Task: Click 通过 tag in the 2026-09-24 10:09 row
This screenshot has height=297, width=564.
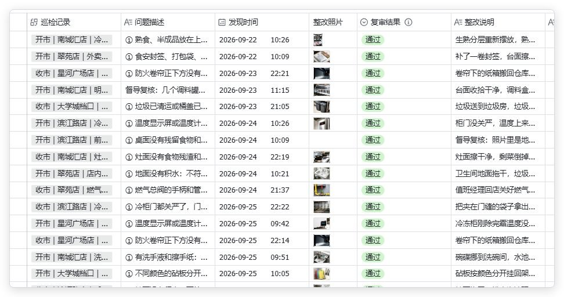Action: [x=373, y=140]
